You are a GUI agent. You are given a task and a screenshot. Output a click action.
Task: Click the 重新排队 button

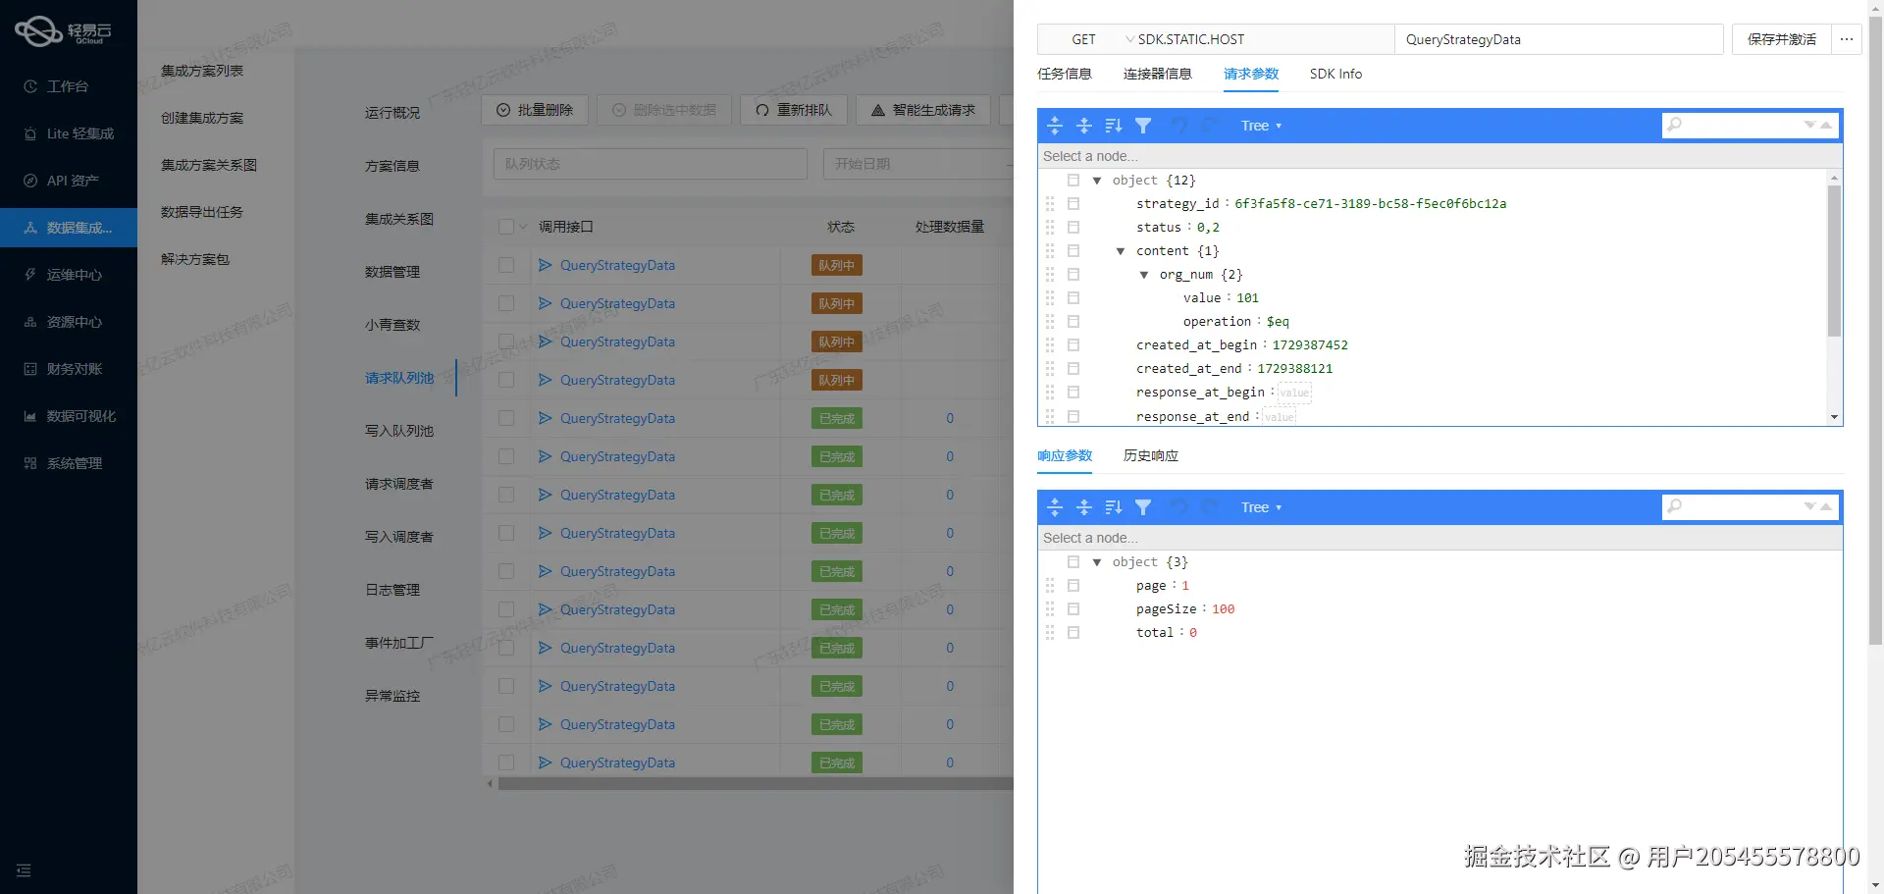tap(794, 110)
